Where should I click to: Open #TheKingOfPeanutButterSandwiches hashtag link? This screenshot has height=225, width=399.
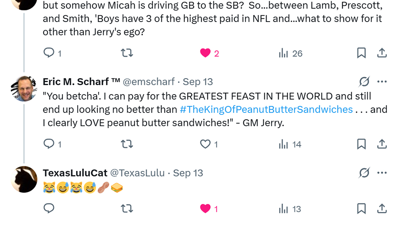coord(266,110)
